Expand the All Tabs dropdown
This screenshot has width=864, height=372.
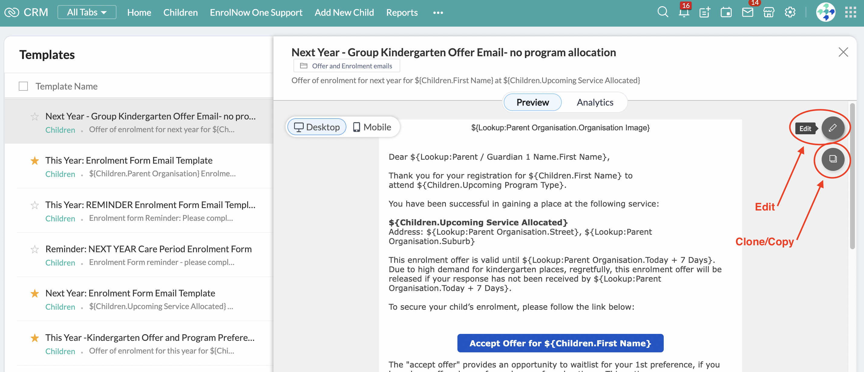tap(87, 12)
